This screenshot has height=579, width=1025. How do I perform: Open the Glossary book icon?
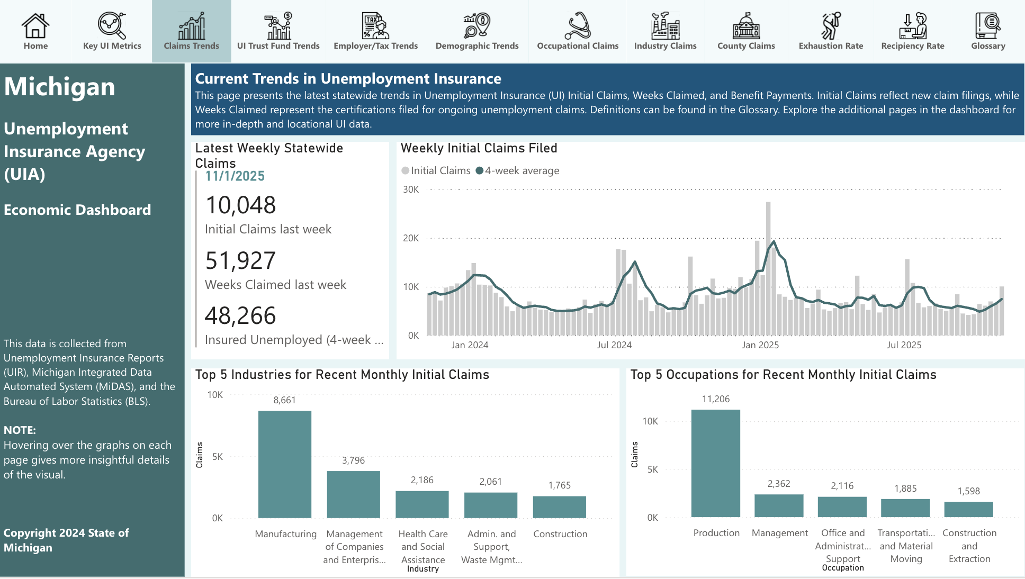[988, 25]
